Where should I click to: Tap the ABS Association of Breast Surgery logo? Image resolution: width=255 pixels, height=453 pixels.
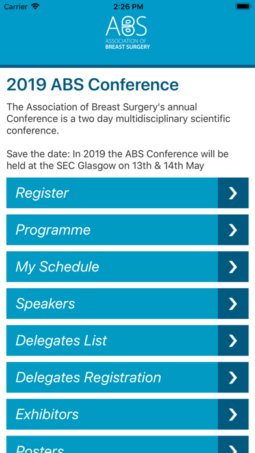click(x=127, y=33)
